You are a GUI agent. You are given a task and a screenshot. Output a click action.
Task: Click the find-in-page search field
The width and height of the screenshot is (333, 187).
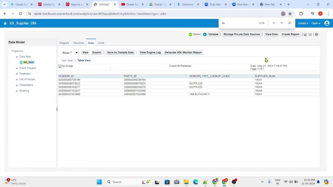tap(239, 23)
